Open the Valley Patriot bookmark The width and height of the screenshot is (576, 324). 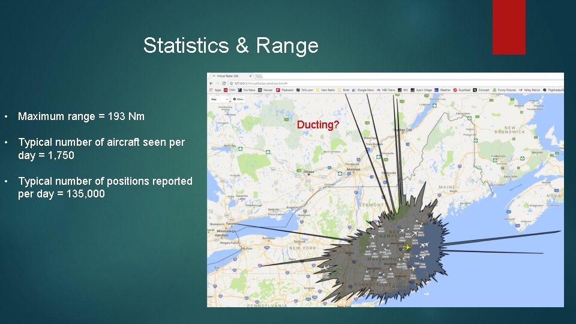click(x=529, y=90)
